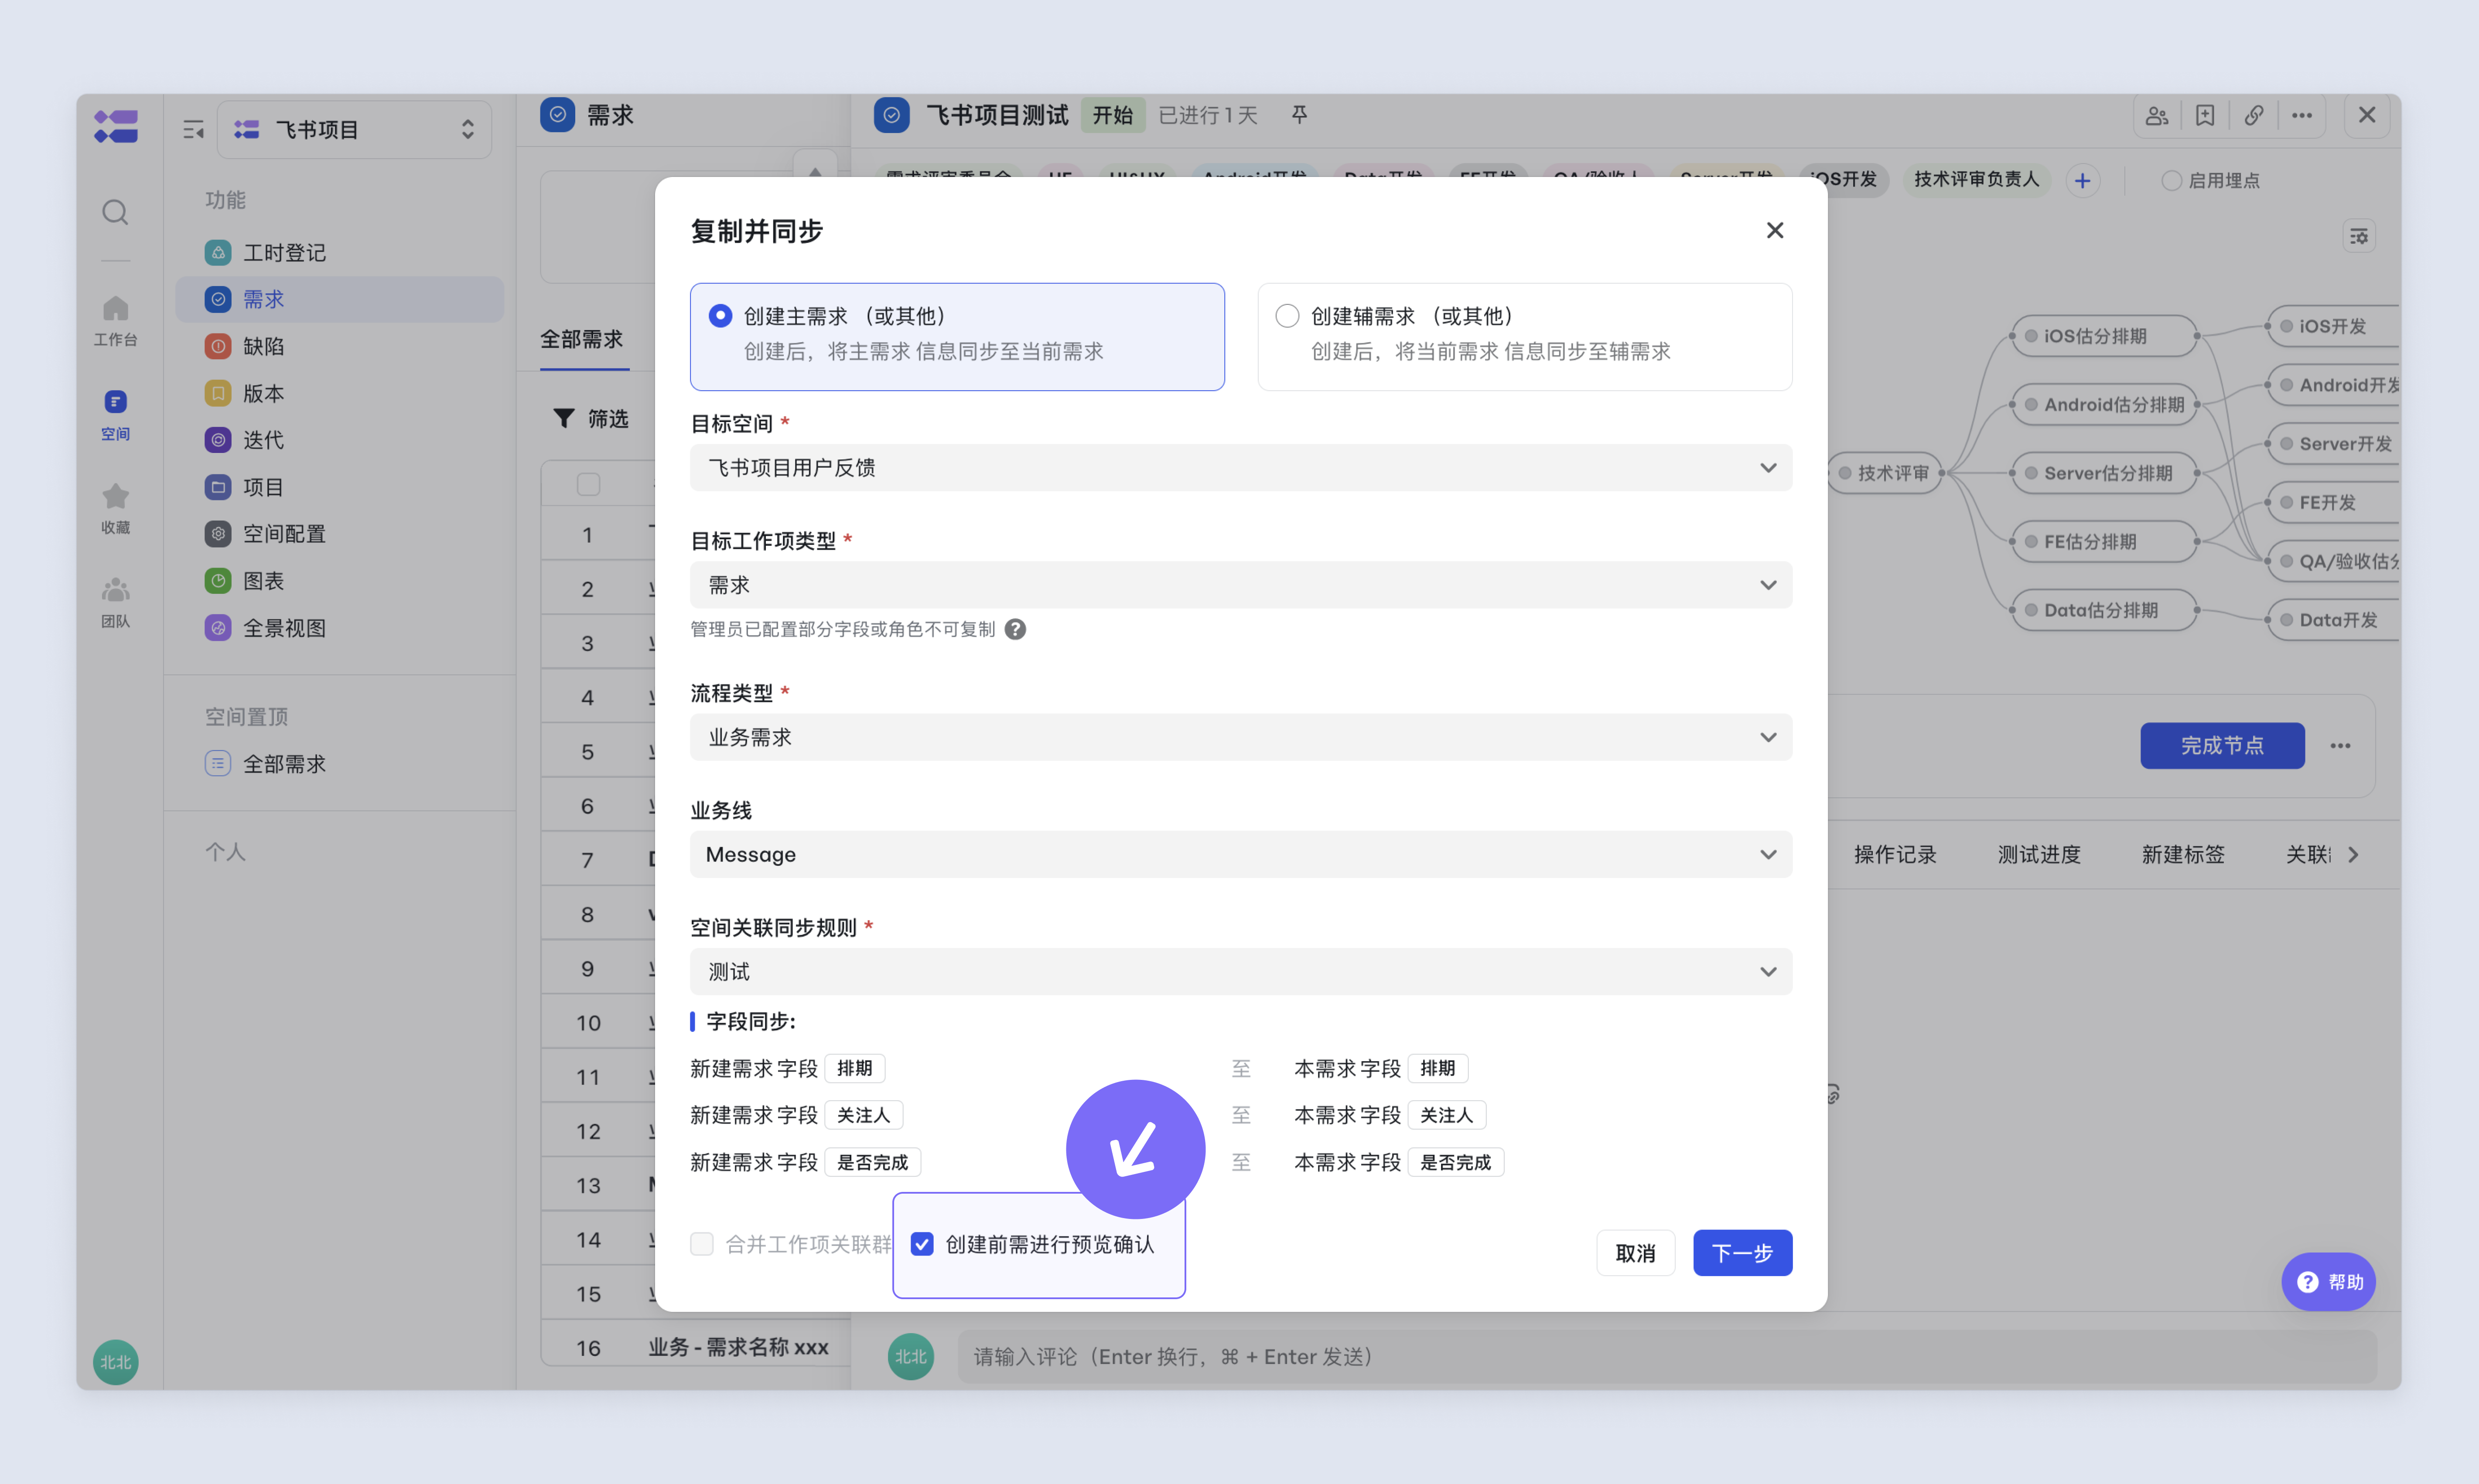Open the 飞书项目 space switcher

click(x=354, y=129)
